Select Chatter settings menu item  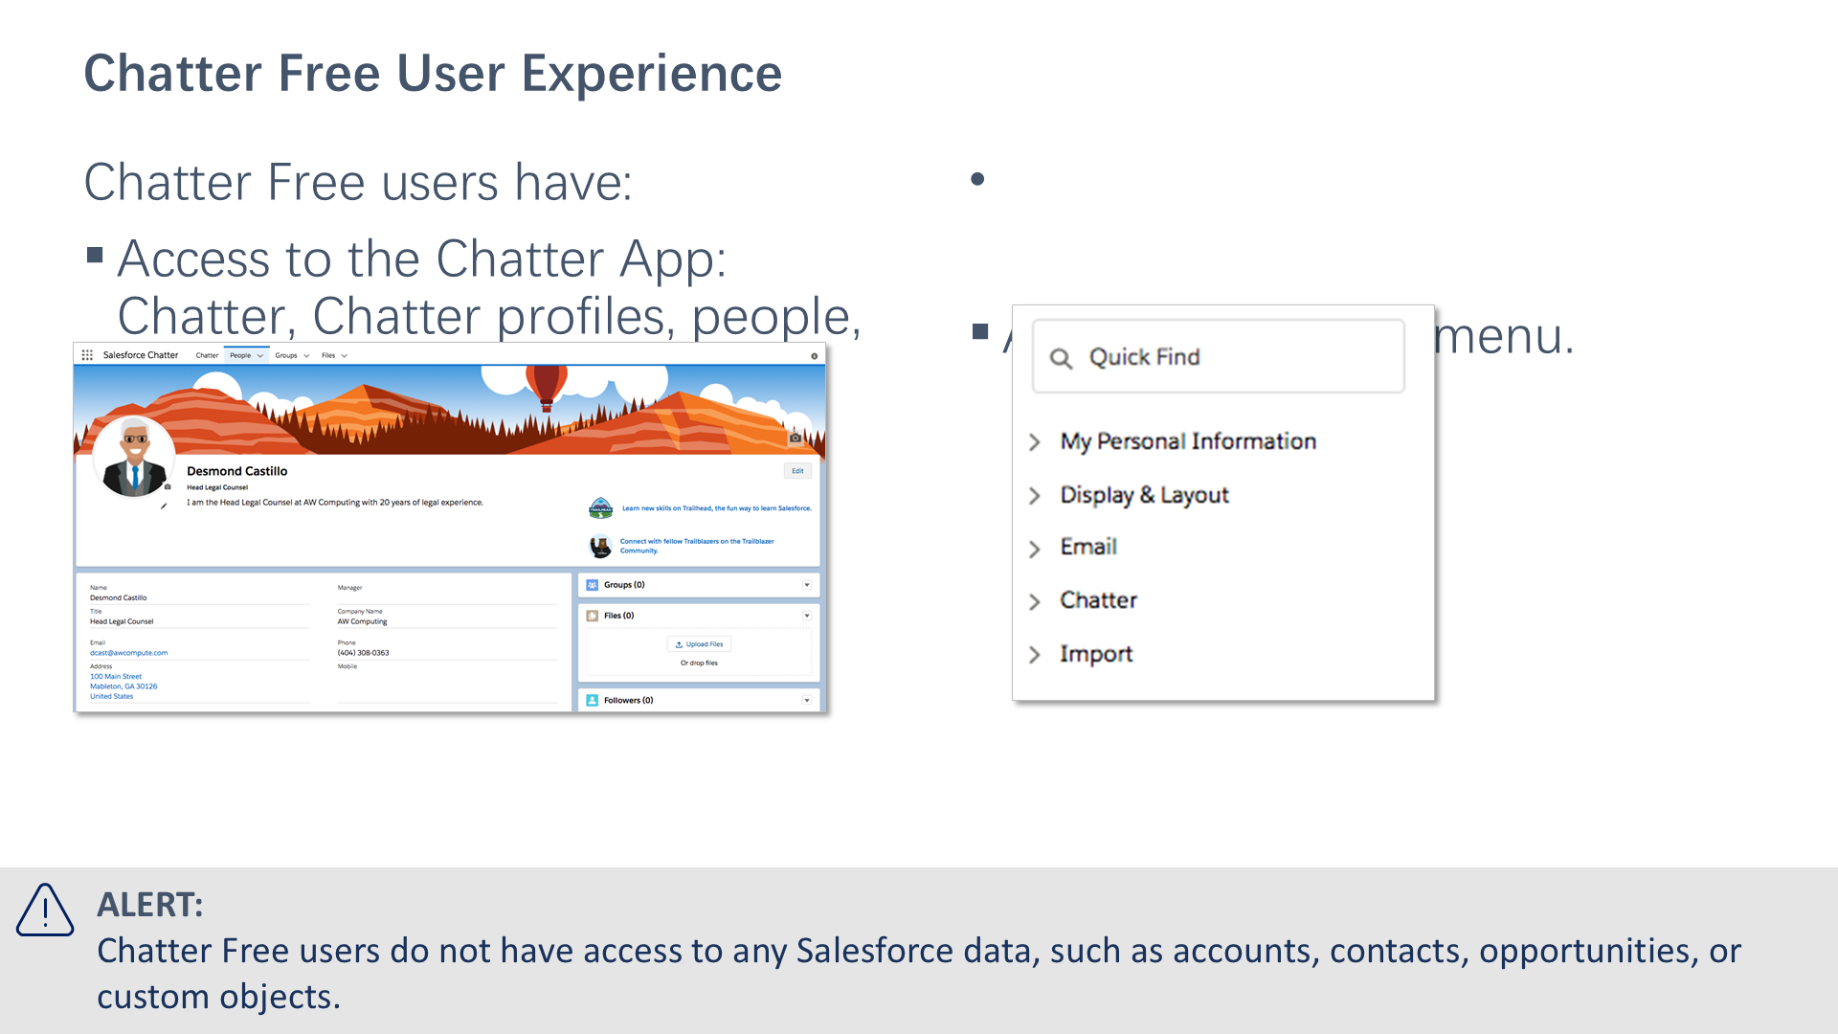1098,600
